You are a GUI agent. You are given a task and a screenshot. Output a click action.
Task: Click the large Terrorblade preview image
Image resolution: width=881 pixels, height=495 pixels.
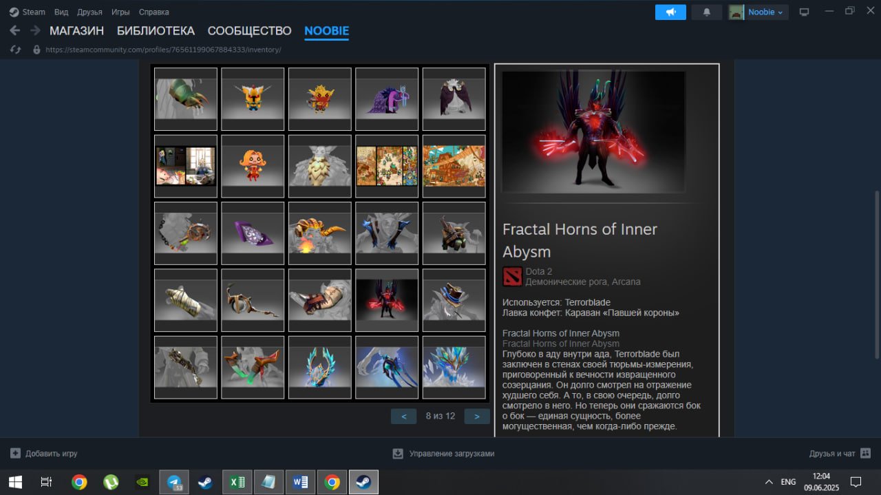point(593,132)
